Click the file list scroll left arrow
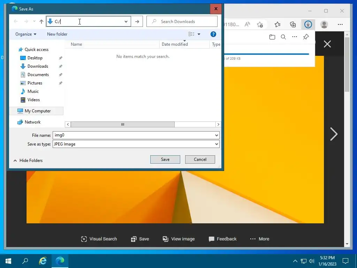 click(68, 125)
